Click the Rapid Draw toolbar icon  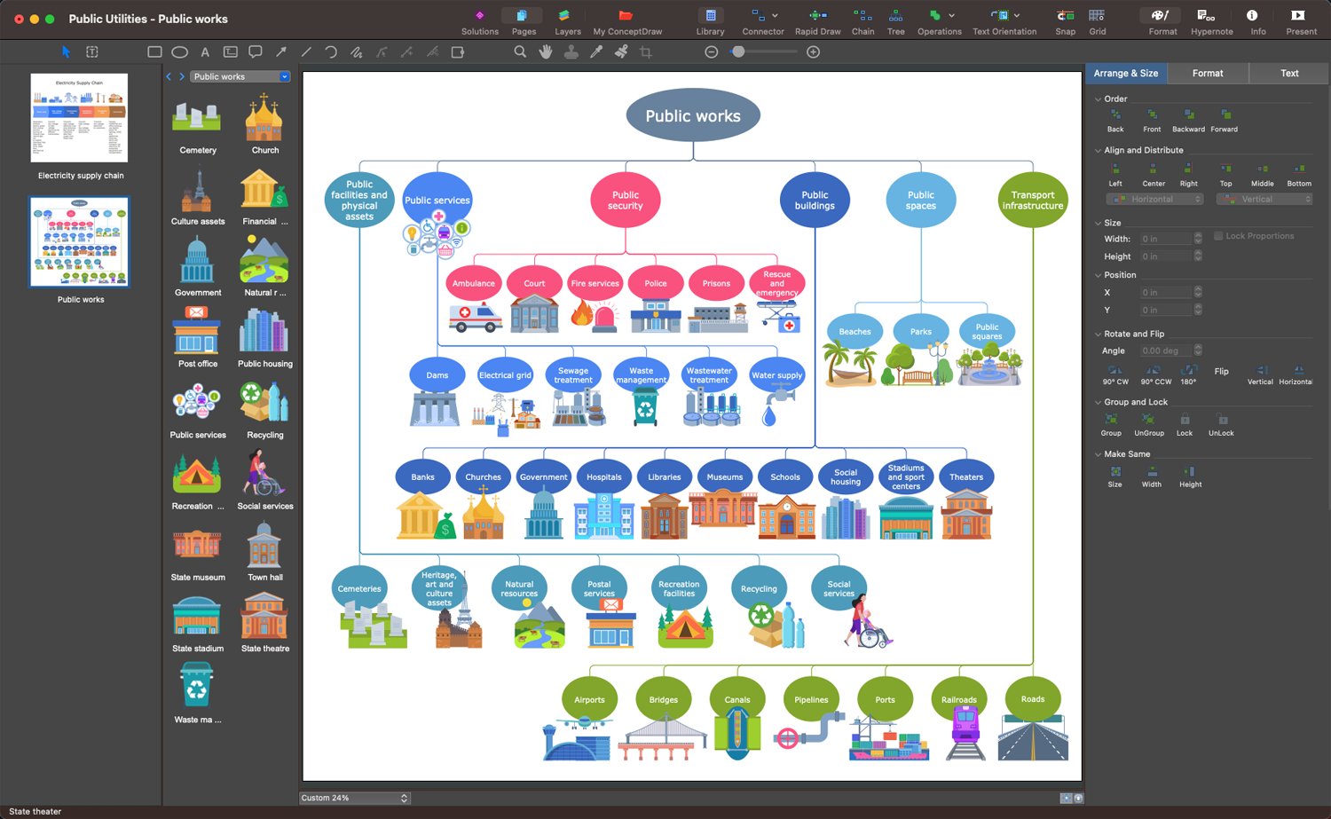pyautogui.click(x=817, y=16)
